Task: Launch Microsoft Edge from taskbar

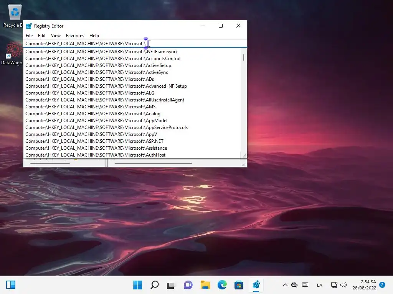Action: [222, 285]
